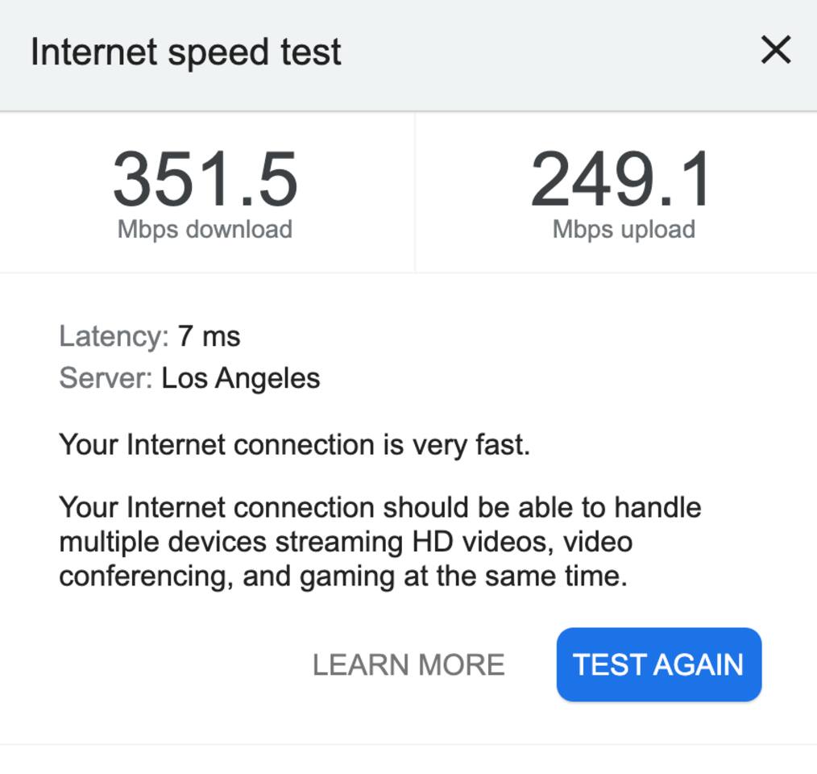817x774 pixels.
Task: Close the Internet speed test panel
Action: click(x=775, y=51)
